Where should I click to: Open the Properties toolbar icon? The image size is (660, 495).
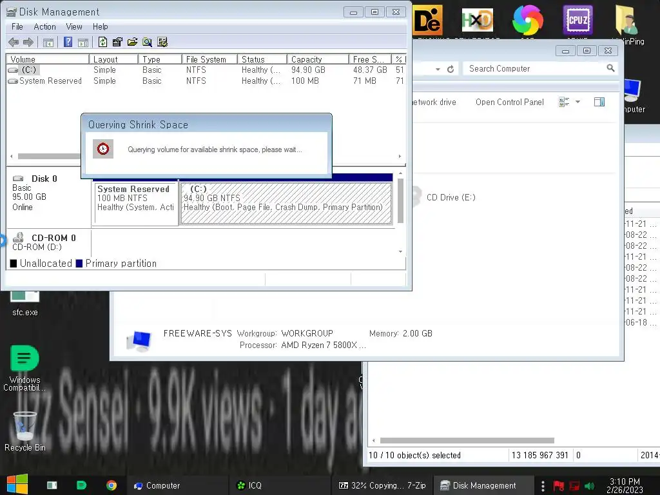click(x=117, y=42)
